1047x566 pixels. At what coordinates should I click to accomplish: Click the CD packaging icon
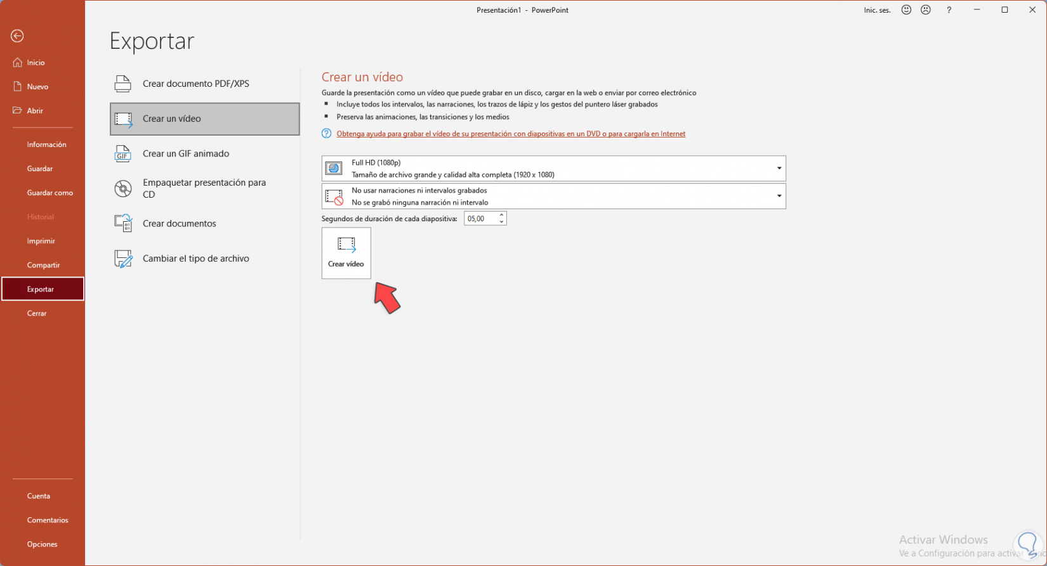123,188
